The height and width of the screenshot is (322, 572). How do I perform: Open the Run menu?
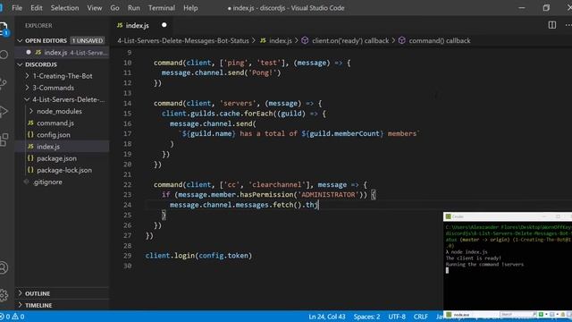coord(133,8)
